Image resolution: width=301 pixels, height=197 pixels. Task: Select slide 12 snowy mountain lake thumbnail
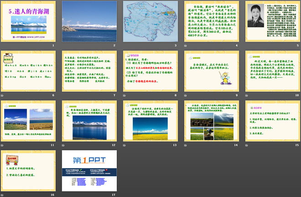(x=89, y=121)
